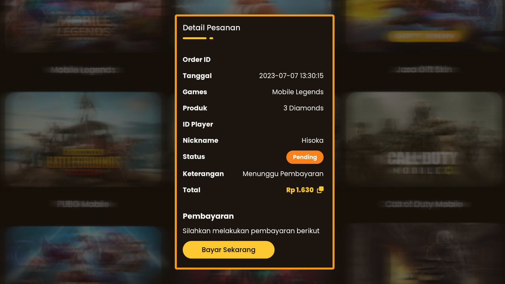The width and height of the screenshot is (505, 284).
Task: Click the Detail Pesanan heading
Action: pos(211,28)
